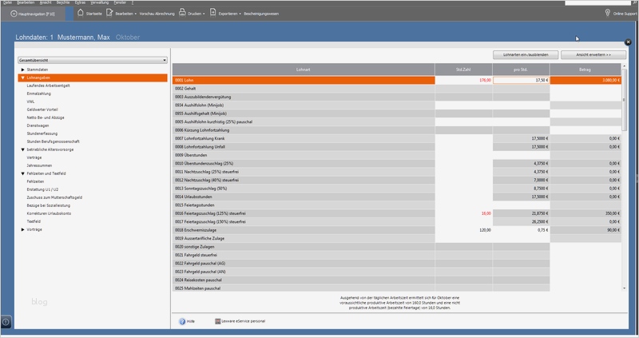Open the Bearbeiten toolbar dropdown arrow
This screenshot has height=338, width=639.
pos(136,14)
